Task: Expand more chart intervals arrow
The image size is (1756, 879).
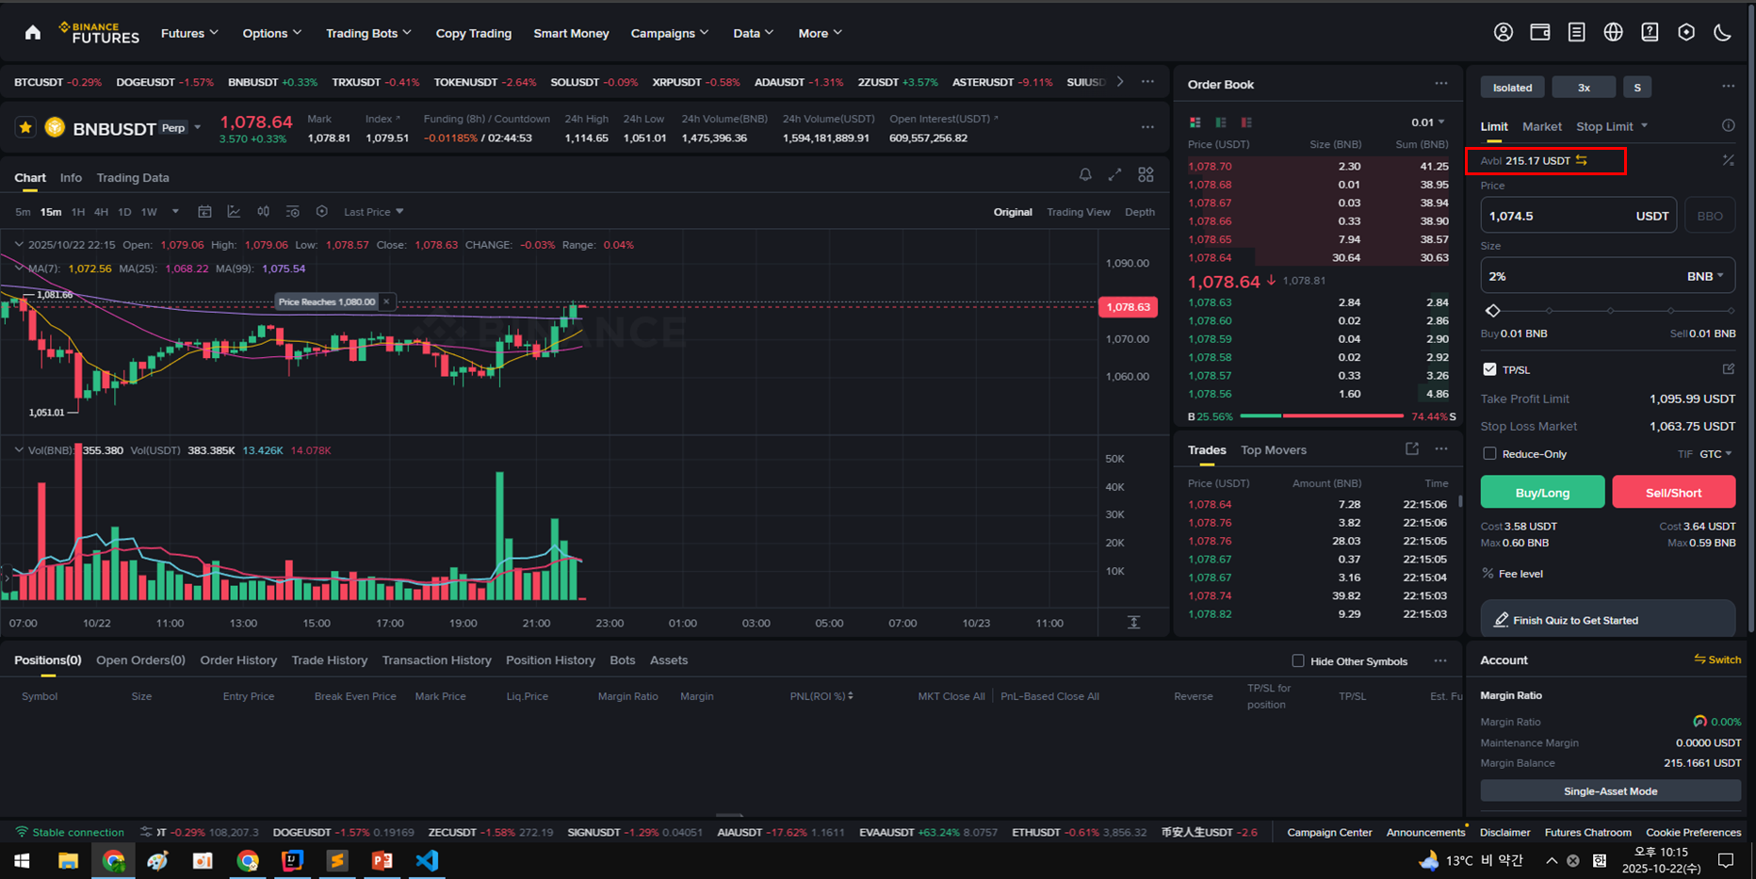Action: tap(175, 212)
